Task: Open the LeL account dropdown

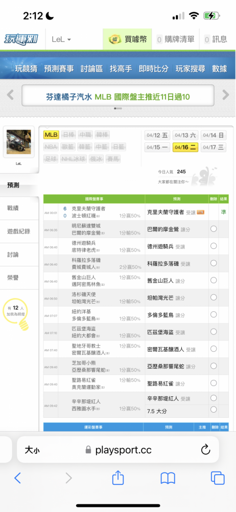Action: (x=61, y=39)
